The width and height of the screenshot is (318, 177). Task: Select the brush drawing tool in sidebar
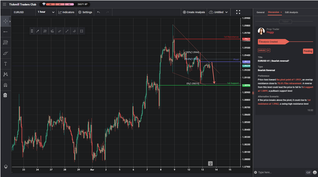(x=6, y=53)
